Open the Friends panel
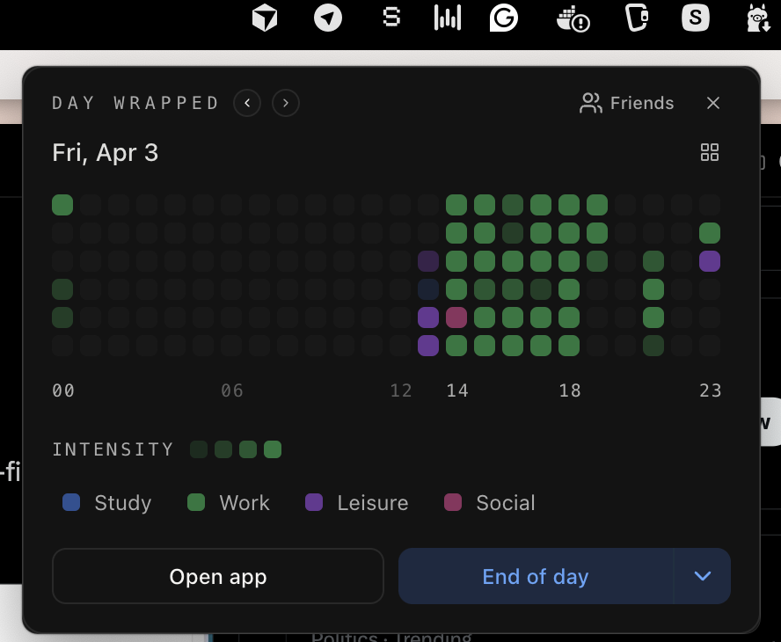 pos(626,103)
